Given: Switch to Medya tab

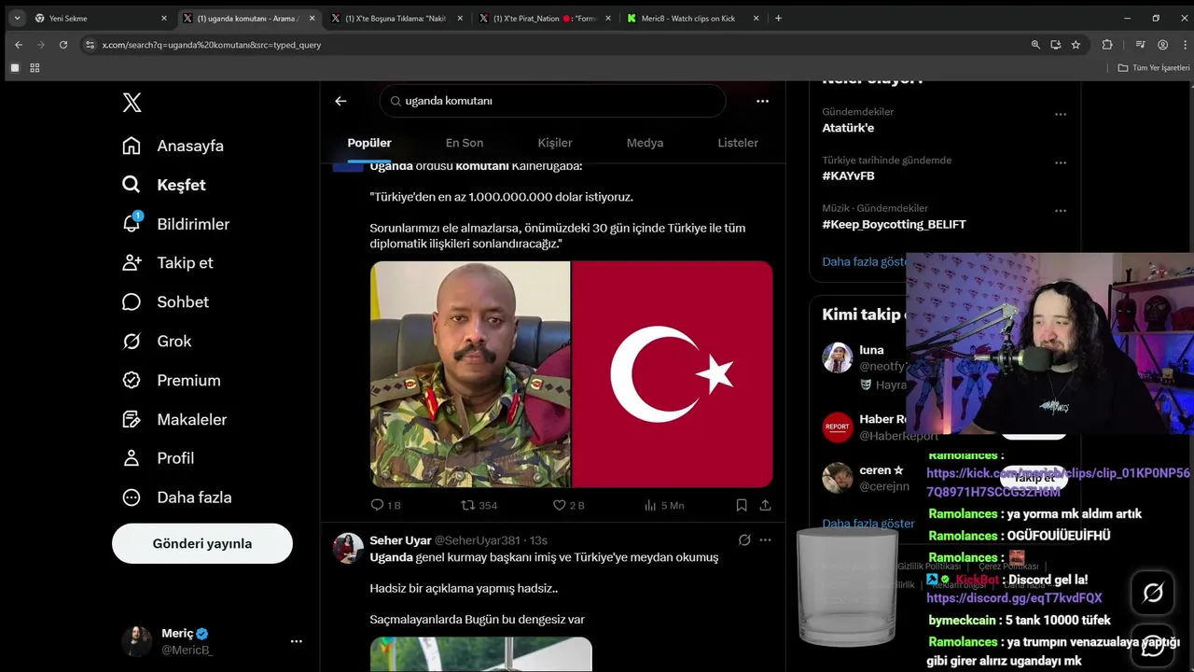Looking at the screenshot, I should pos(645,143).
